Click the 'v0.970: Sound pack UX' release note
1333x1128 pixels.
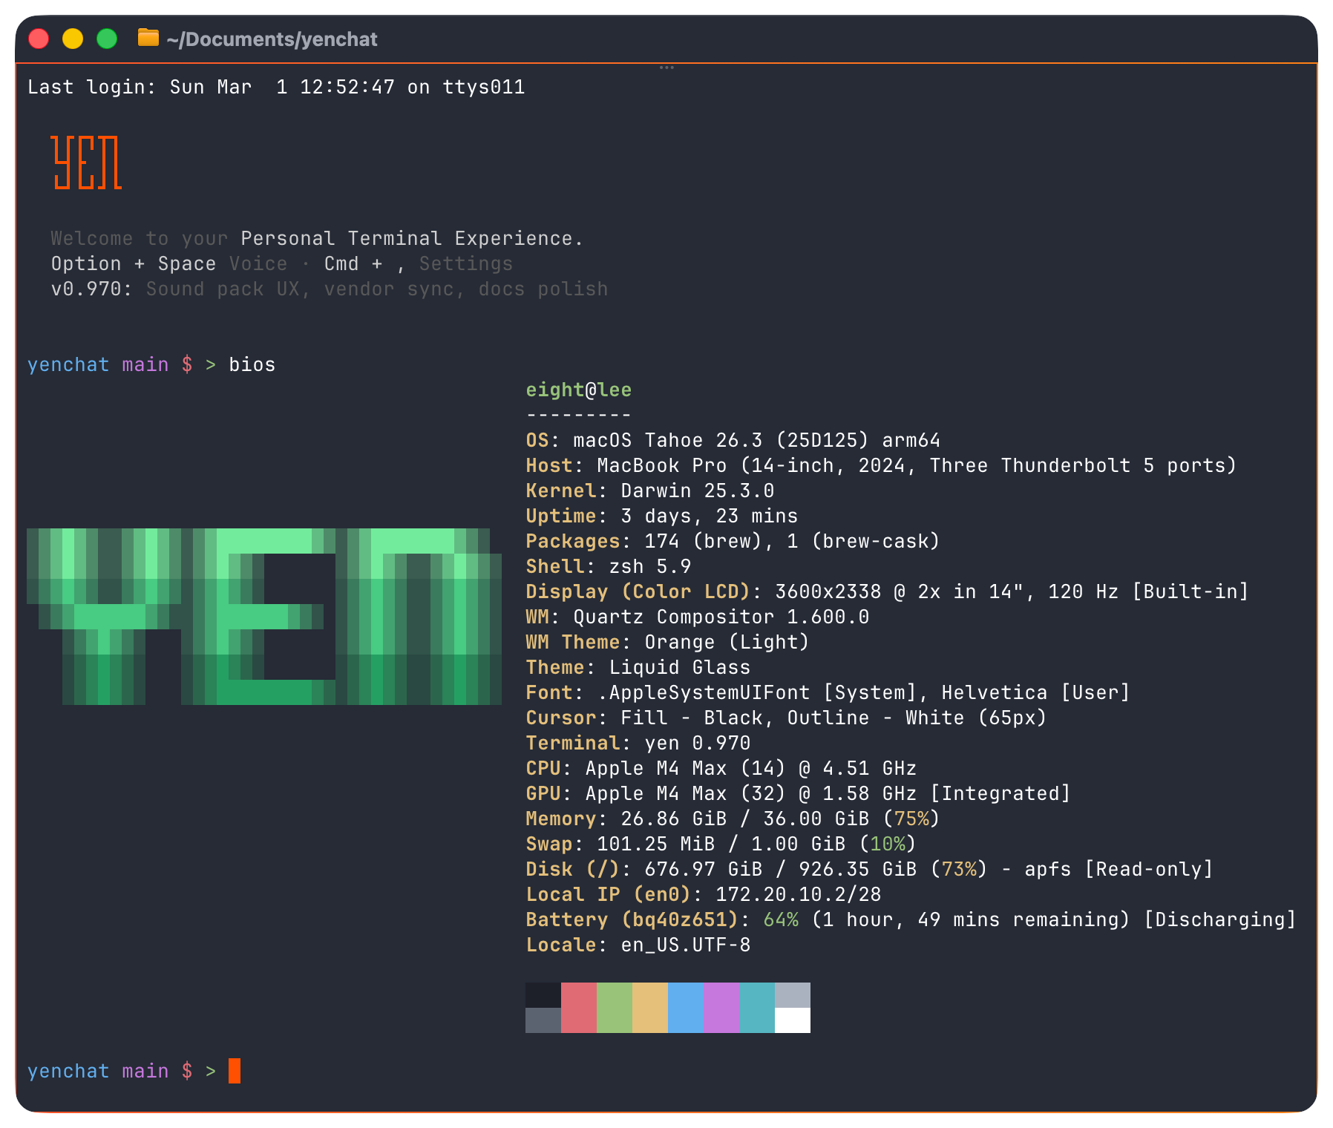pos(330,289)
